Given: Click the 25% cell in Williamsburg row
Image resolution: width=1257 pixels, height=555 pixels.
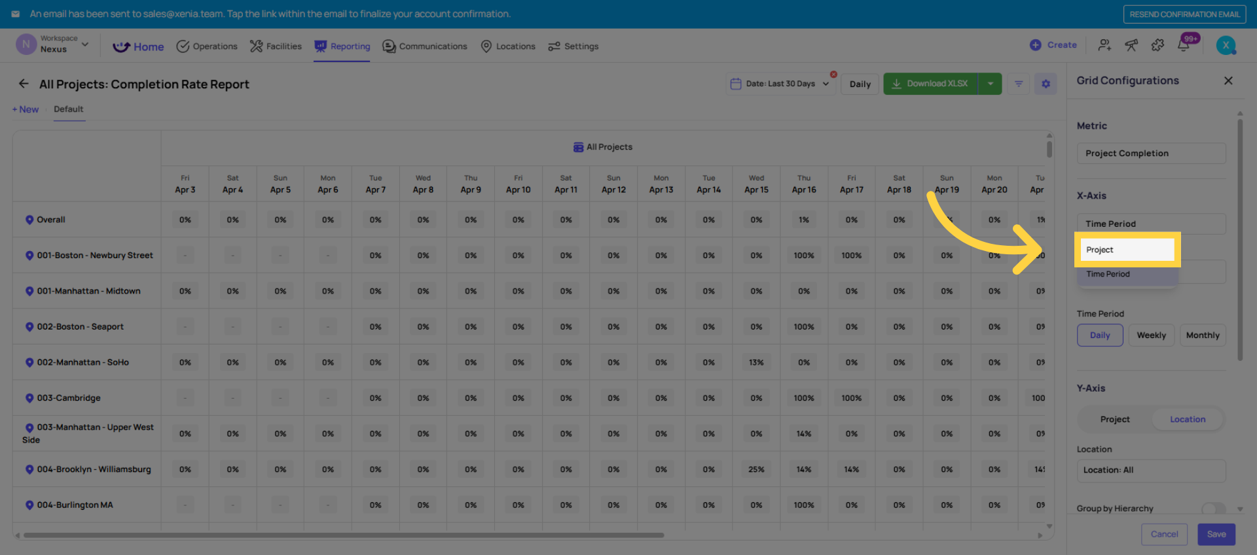Looking at the screenshot, I should pyautogui.click(x=756, y=469).
